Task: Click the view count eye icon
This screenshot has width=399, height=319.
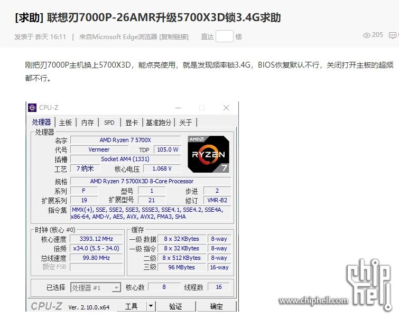Action: click(x=366, y=35)
